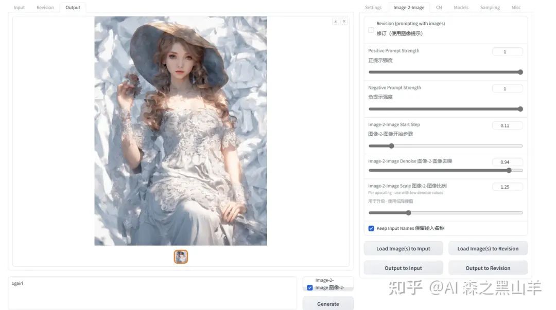Click the Image-2-Image Start Step value field
Screen dimensions: 556x310
click(507, 125)
